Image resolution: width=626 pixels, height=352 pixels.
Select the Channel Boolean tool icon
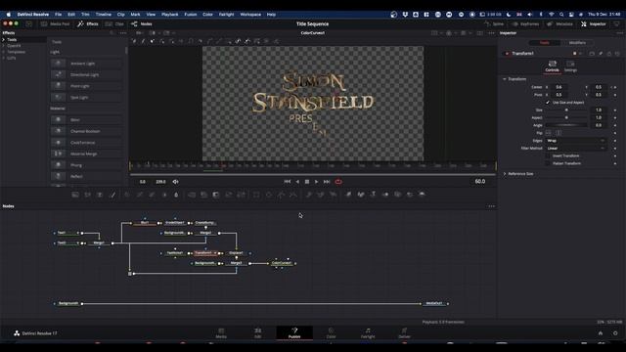(59, 130)
